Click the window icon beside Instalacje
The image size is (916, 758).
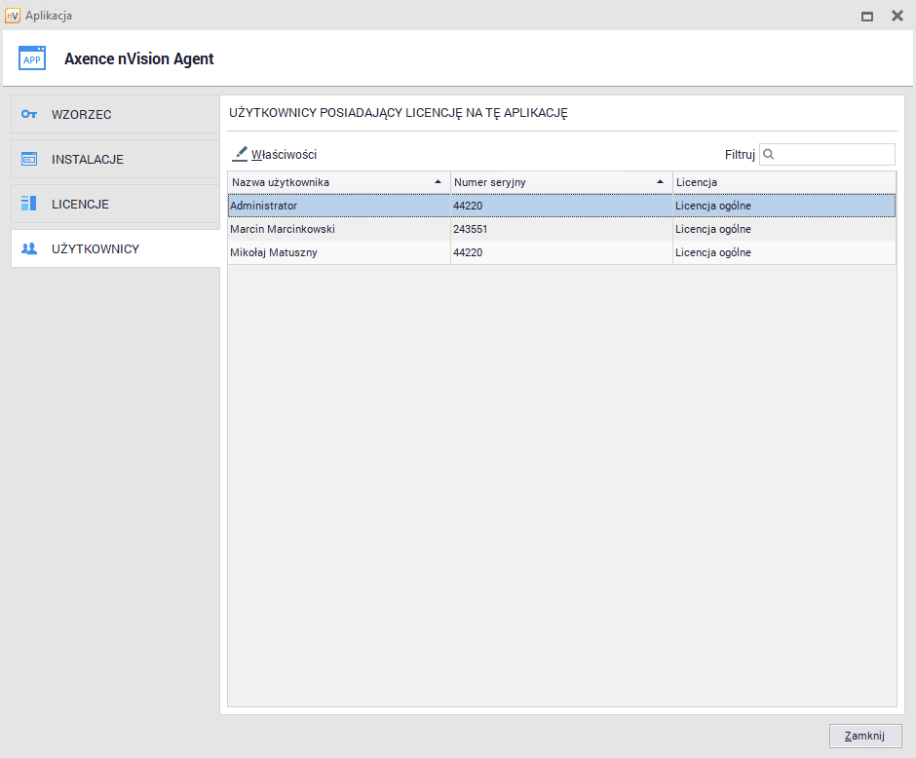(29, 159)
